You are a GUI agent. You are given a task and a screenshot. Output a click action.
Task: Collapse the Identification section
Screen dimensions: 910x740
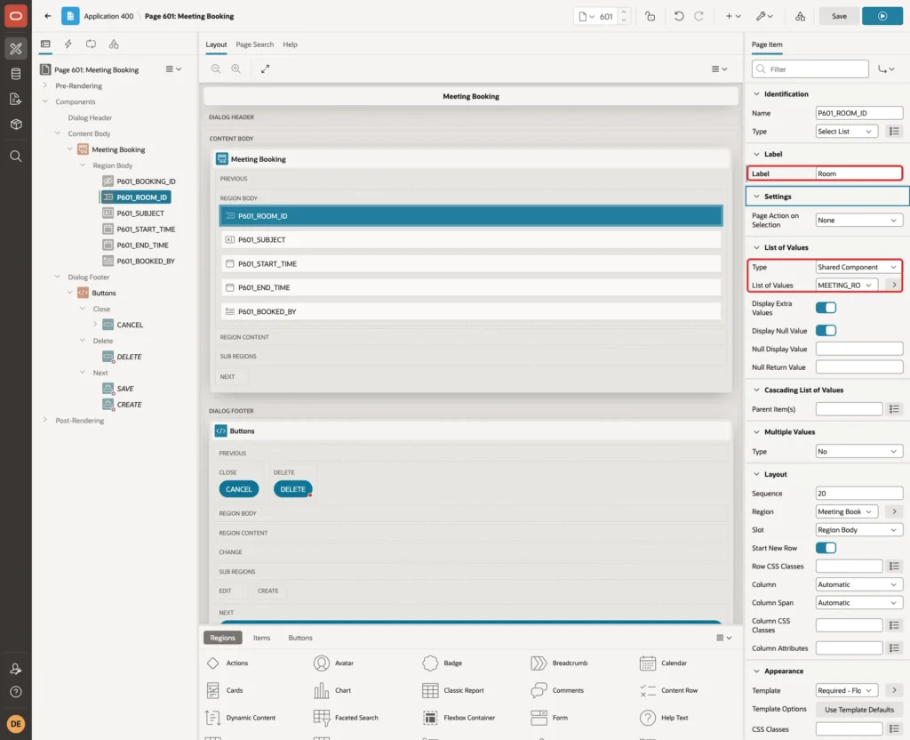tap(756, 93)
